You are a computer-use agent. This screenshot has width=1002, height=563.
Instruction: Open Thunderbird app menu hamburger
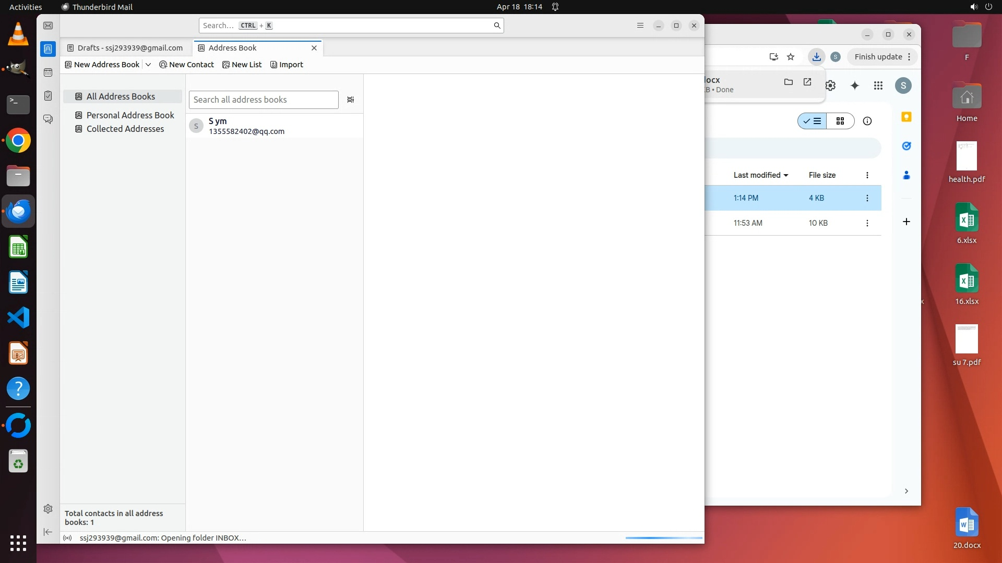tap(640, 26)
